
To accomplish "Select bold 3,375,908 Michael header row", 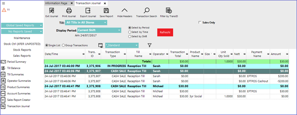I will tap(166, 86).
